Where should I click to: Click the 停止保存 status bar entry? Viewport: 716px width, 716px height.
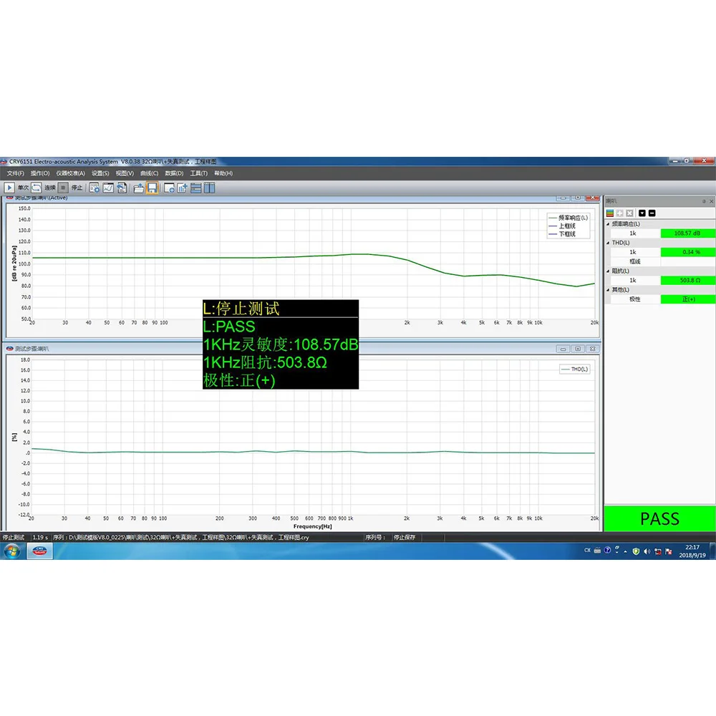[x=405, y=538]
